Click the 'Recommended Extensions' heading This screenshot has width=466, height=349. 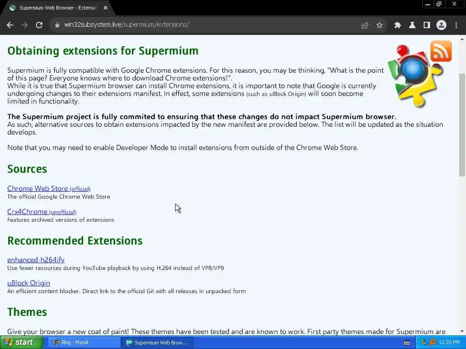click(75, 241)
